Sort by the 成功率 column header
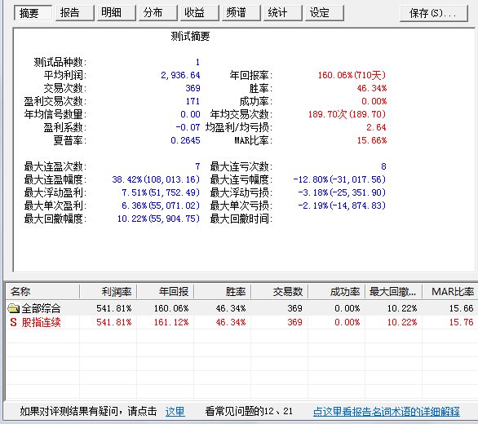This screenshot has height=424, width=478. [x=337, y=292]
